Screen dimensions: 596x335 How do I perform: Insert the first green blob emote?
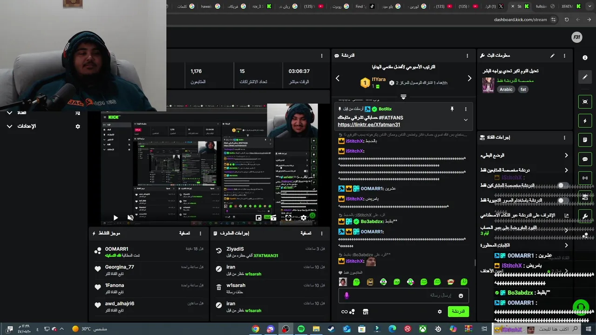tap(356, 282)
